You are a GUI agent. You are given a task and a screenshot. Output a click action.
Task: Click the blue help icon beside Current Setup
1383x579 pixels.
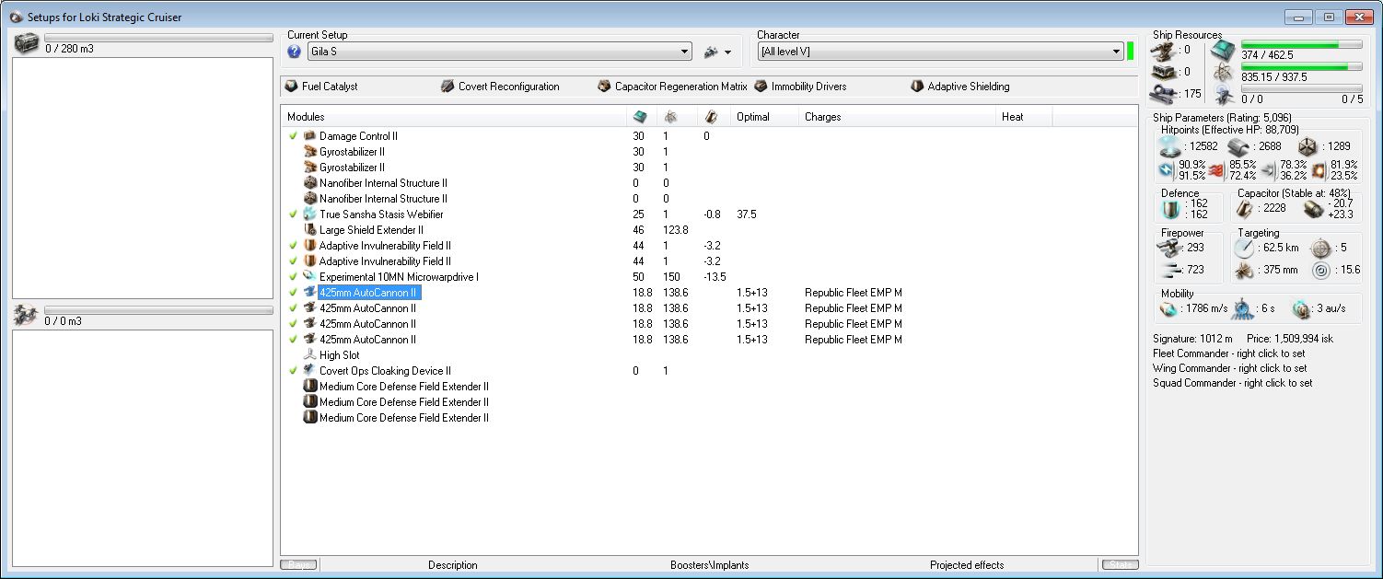[295, 52]
